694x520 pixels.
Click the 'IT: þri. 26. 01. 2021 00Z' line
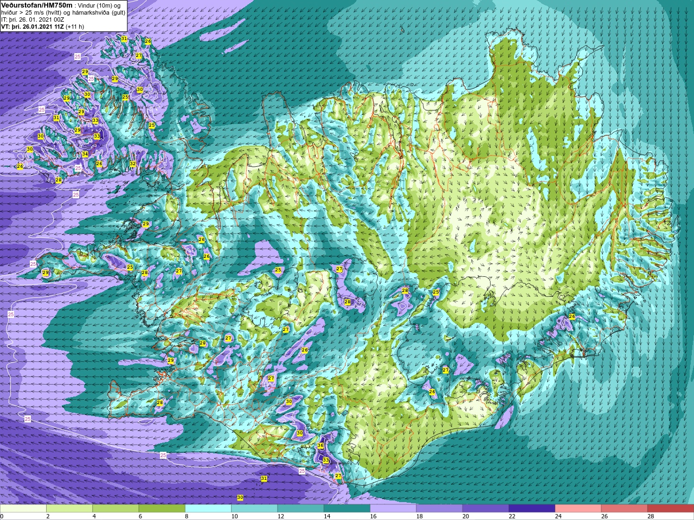pos(33,19)
